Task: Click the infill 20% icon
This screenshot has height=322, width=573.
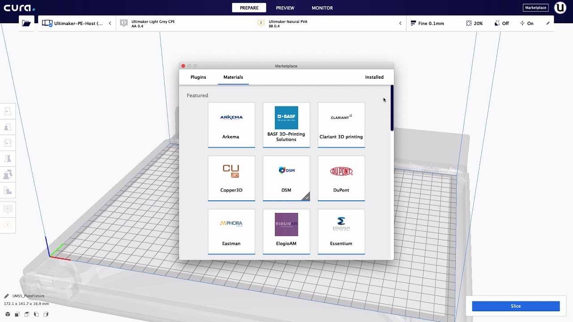Action: click(x=469, y=23)
